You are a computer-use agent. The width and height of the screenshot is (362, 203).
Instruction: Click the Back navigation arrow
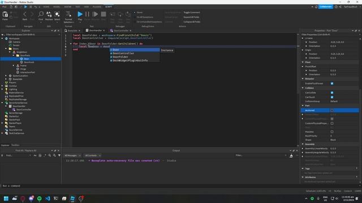click(25, 15)
